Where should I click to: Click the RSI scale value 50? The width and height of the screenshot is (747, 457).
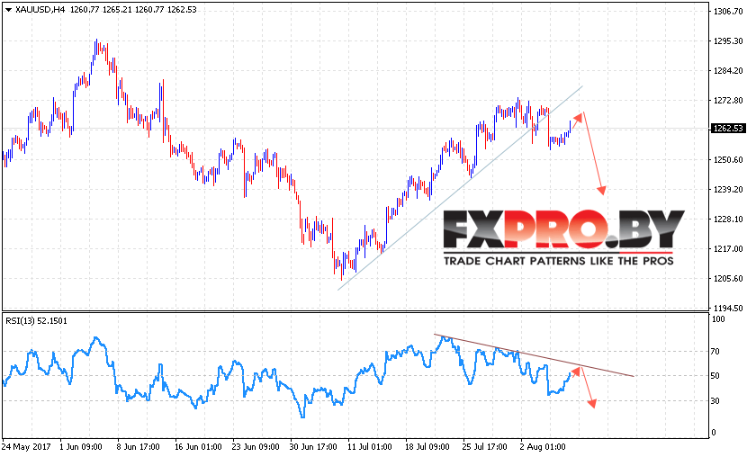tap(715, 376)
